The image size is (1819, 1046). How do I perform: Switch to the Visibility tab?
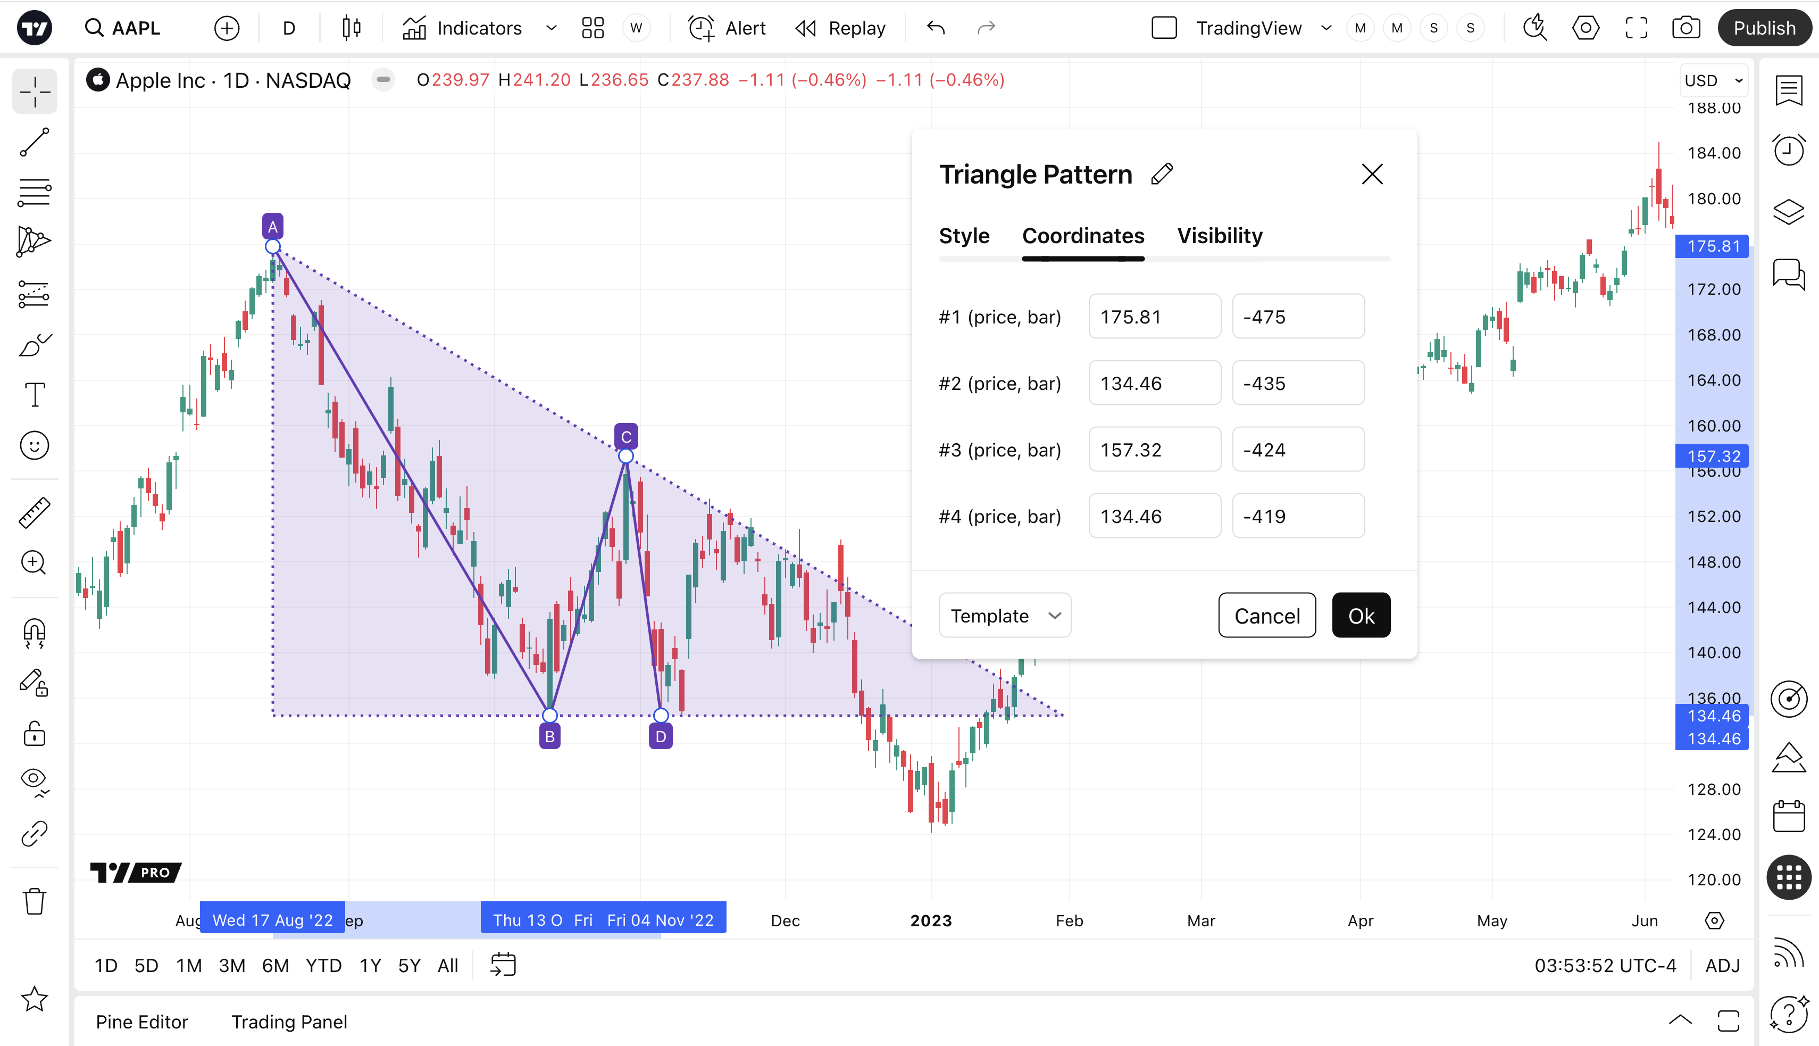pyautogui.click(x=1220, y=236)
